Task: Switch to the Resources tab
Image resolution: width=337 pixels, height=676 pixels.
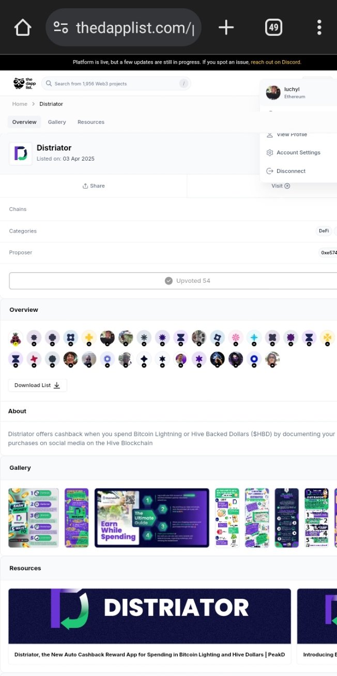Action: pos(91,122)
